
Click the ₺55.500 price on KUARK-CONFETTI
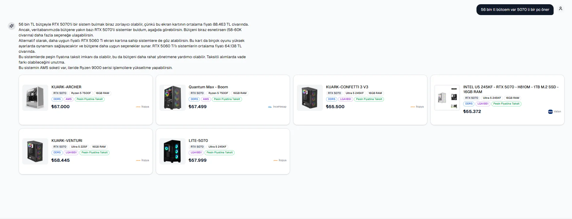pyautogui.click(x=335, y=107)
